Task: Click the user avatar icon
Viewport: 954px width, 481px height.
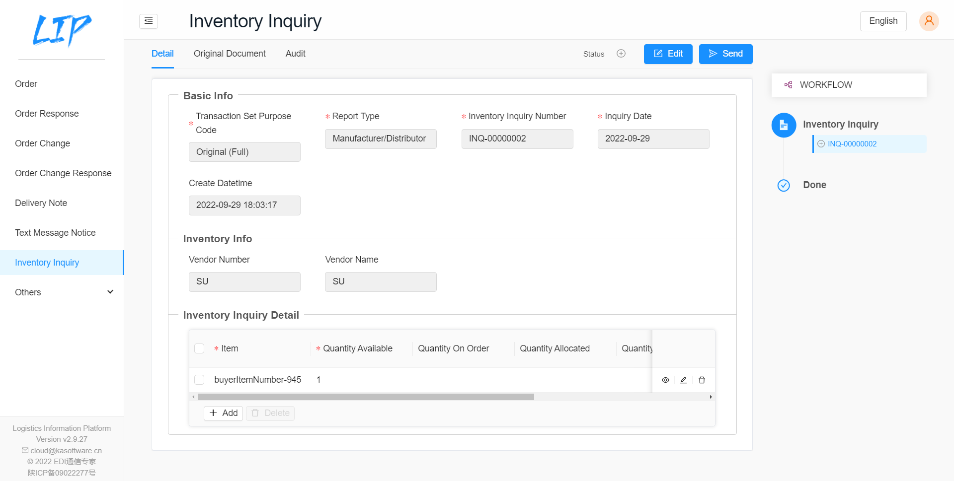Action: click(x=928, y=21)
